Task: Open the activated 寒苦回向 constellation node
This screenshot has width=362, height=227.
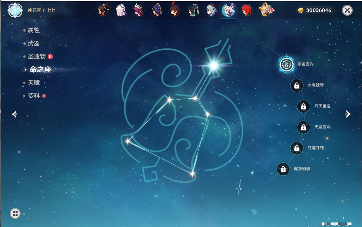Action: tap(287, 64)
